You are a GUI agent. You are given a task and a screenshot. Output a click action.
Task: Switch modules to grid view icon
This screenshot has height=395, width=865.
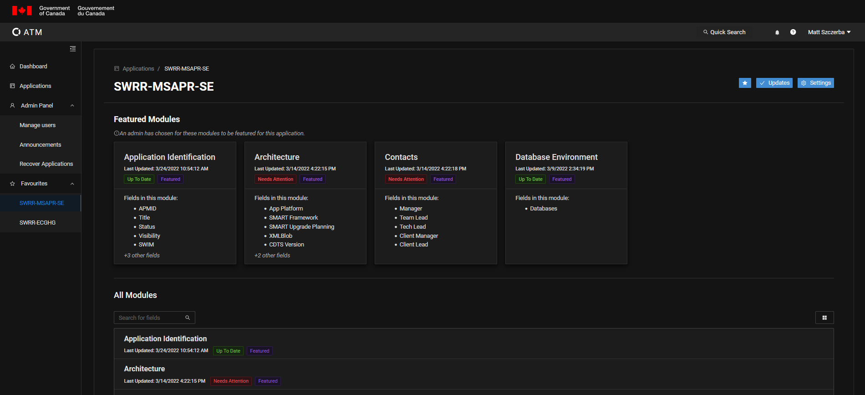tap(824, 318)
